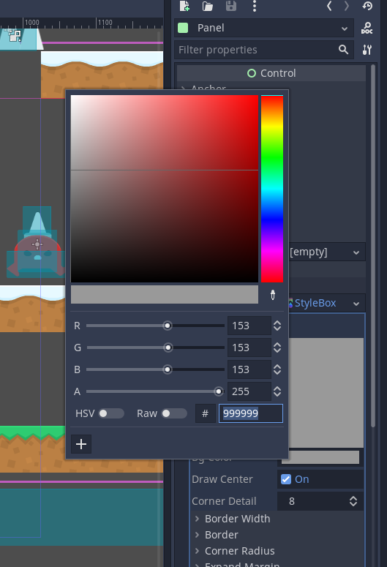Add current color as preset with plus button
This screenshot has width=387, height=567.
[x=81, y=444]
